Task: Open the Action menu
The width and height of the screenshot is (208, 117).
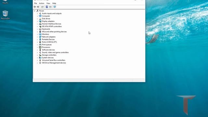Action: point(42,3)
